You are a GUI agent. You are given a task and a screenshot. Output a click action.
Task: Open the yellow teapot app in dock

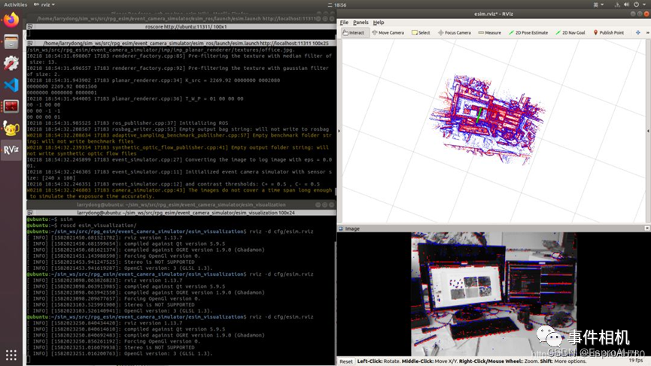pyautogui.click(x=11, y=128)
